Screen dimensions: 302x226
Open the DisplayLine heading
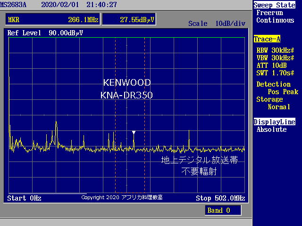274,121
